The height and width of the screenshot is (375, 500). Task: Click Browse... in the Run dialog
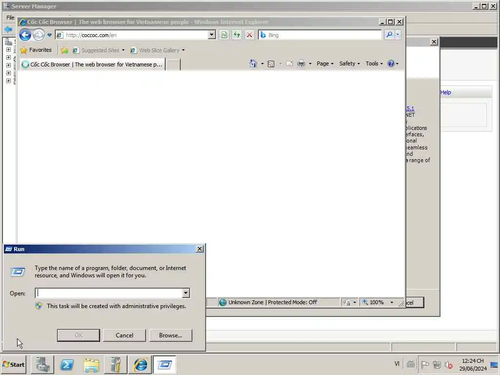tap(170, 335)
